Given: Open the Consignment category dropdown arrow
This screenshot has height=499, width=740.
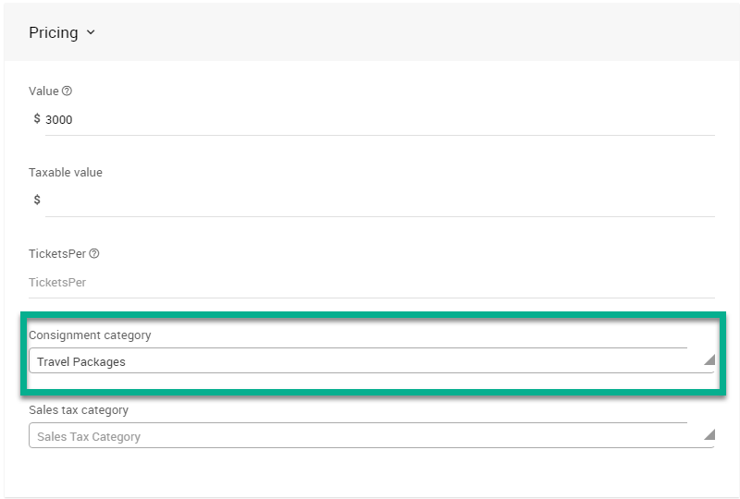Looking at the screenshot, I should coord(709,360).
